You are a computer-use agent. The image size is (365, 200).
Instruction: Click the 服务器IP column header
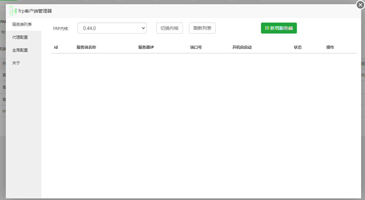[x=146, y=47]
